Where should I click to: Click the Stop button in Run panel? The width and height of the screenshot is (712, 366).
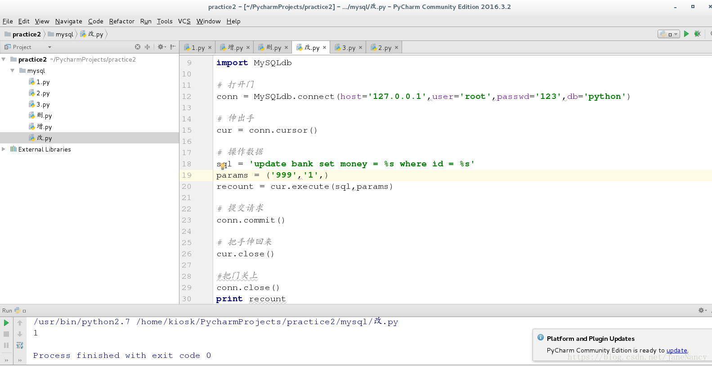(x=6, y=334)
